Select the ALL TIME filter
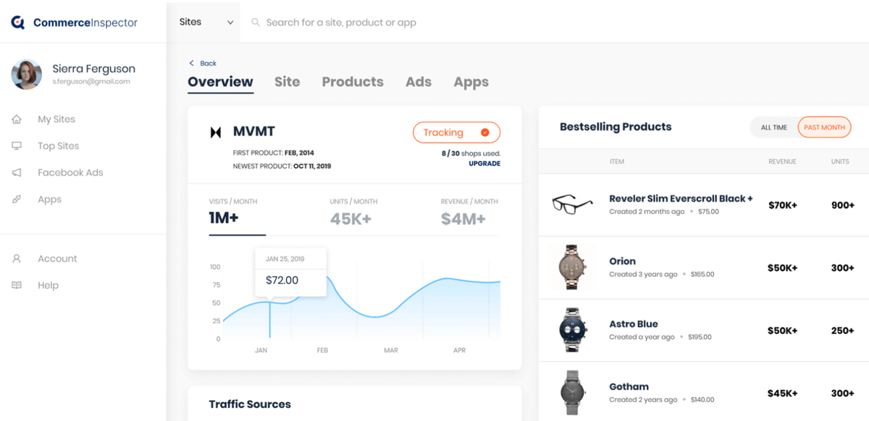Screen dimensions: 869x421 click(x=774, y=127)
